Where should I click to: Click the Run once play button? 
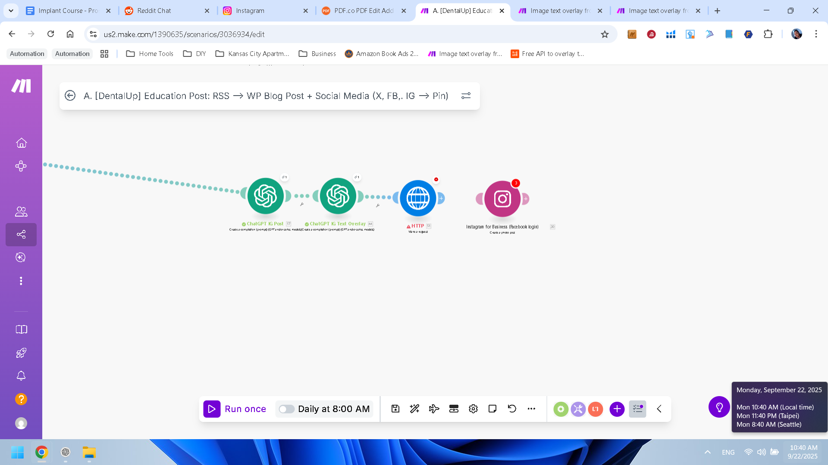212,409
